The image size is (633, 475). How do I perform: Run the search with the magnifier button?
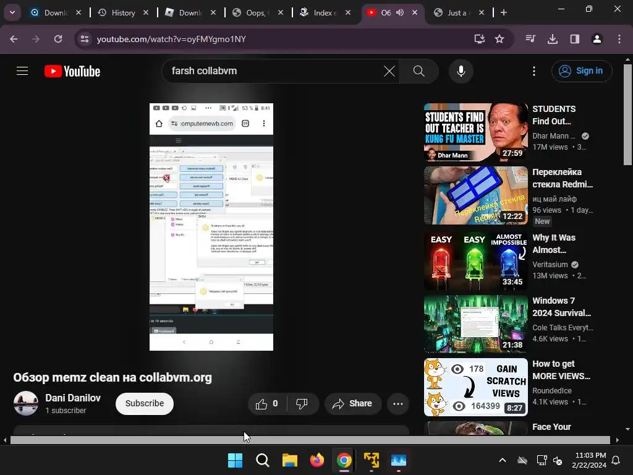[x=419, y=71]
